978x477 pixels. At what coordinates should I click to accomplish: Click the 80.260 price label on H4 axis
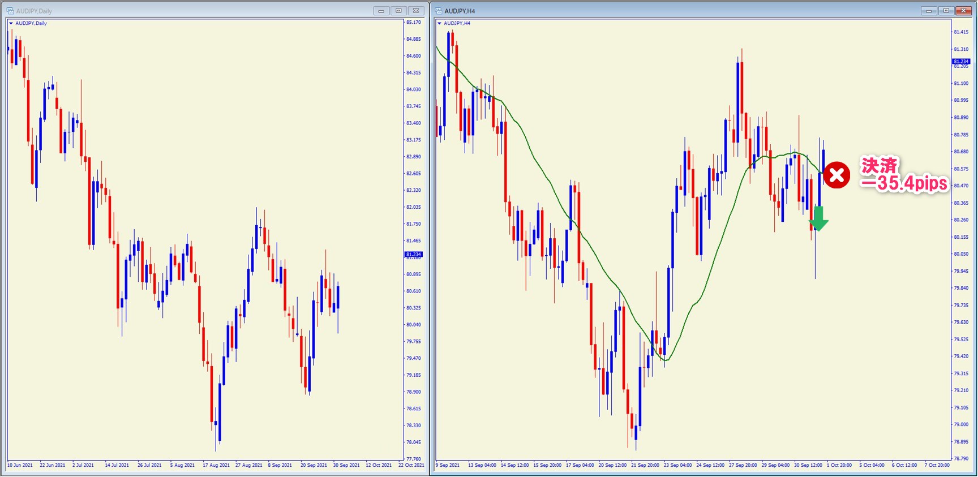click(961, 220)
